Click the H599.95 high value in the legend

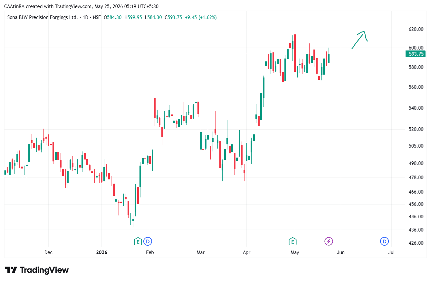[x=133, y=17]
